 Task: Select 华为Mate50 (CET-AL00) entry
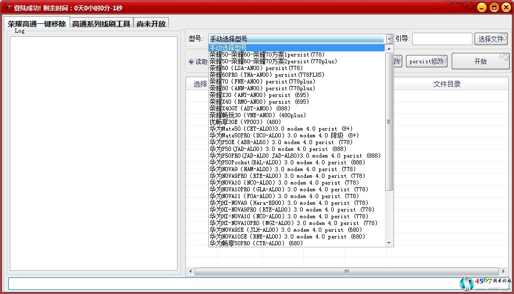[x=296, y=129]
